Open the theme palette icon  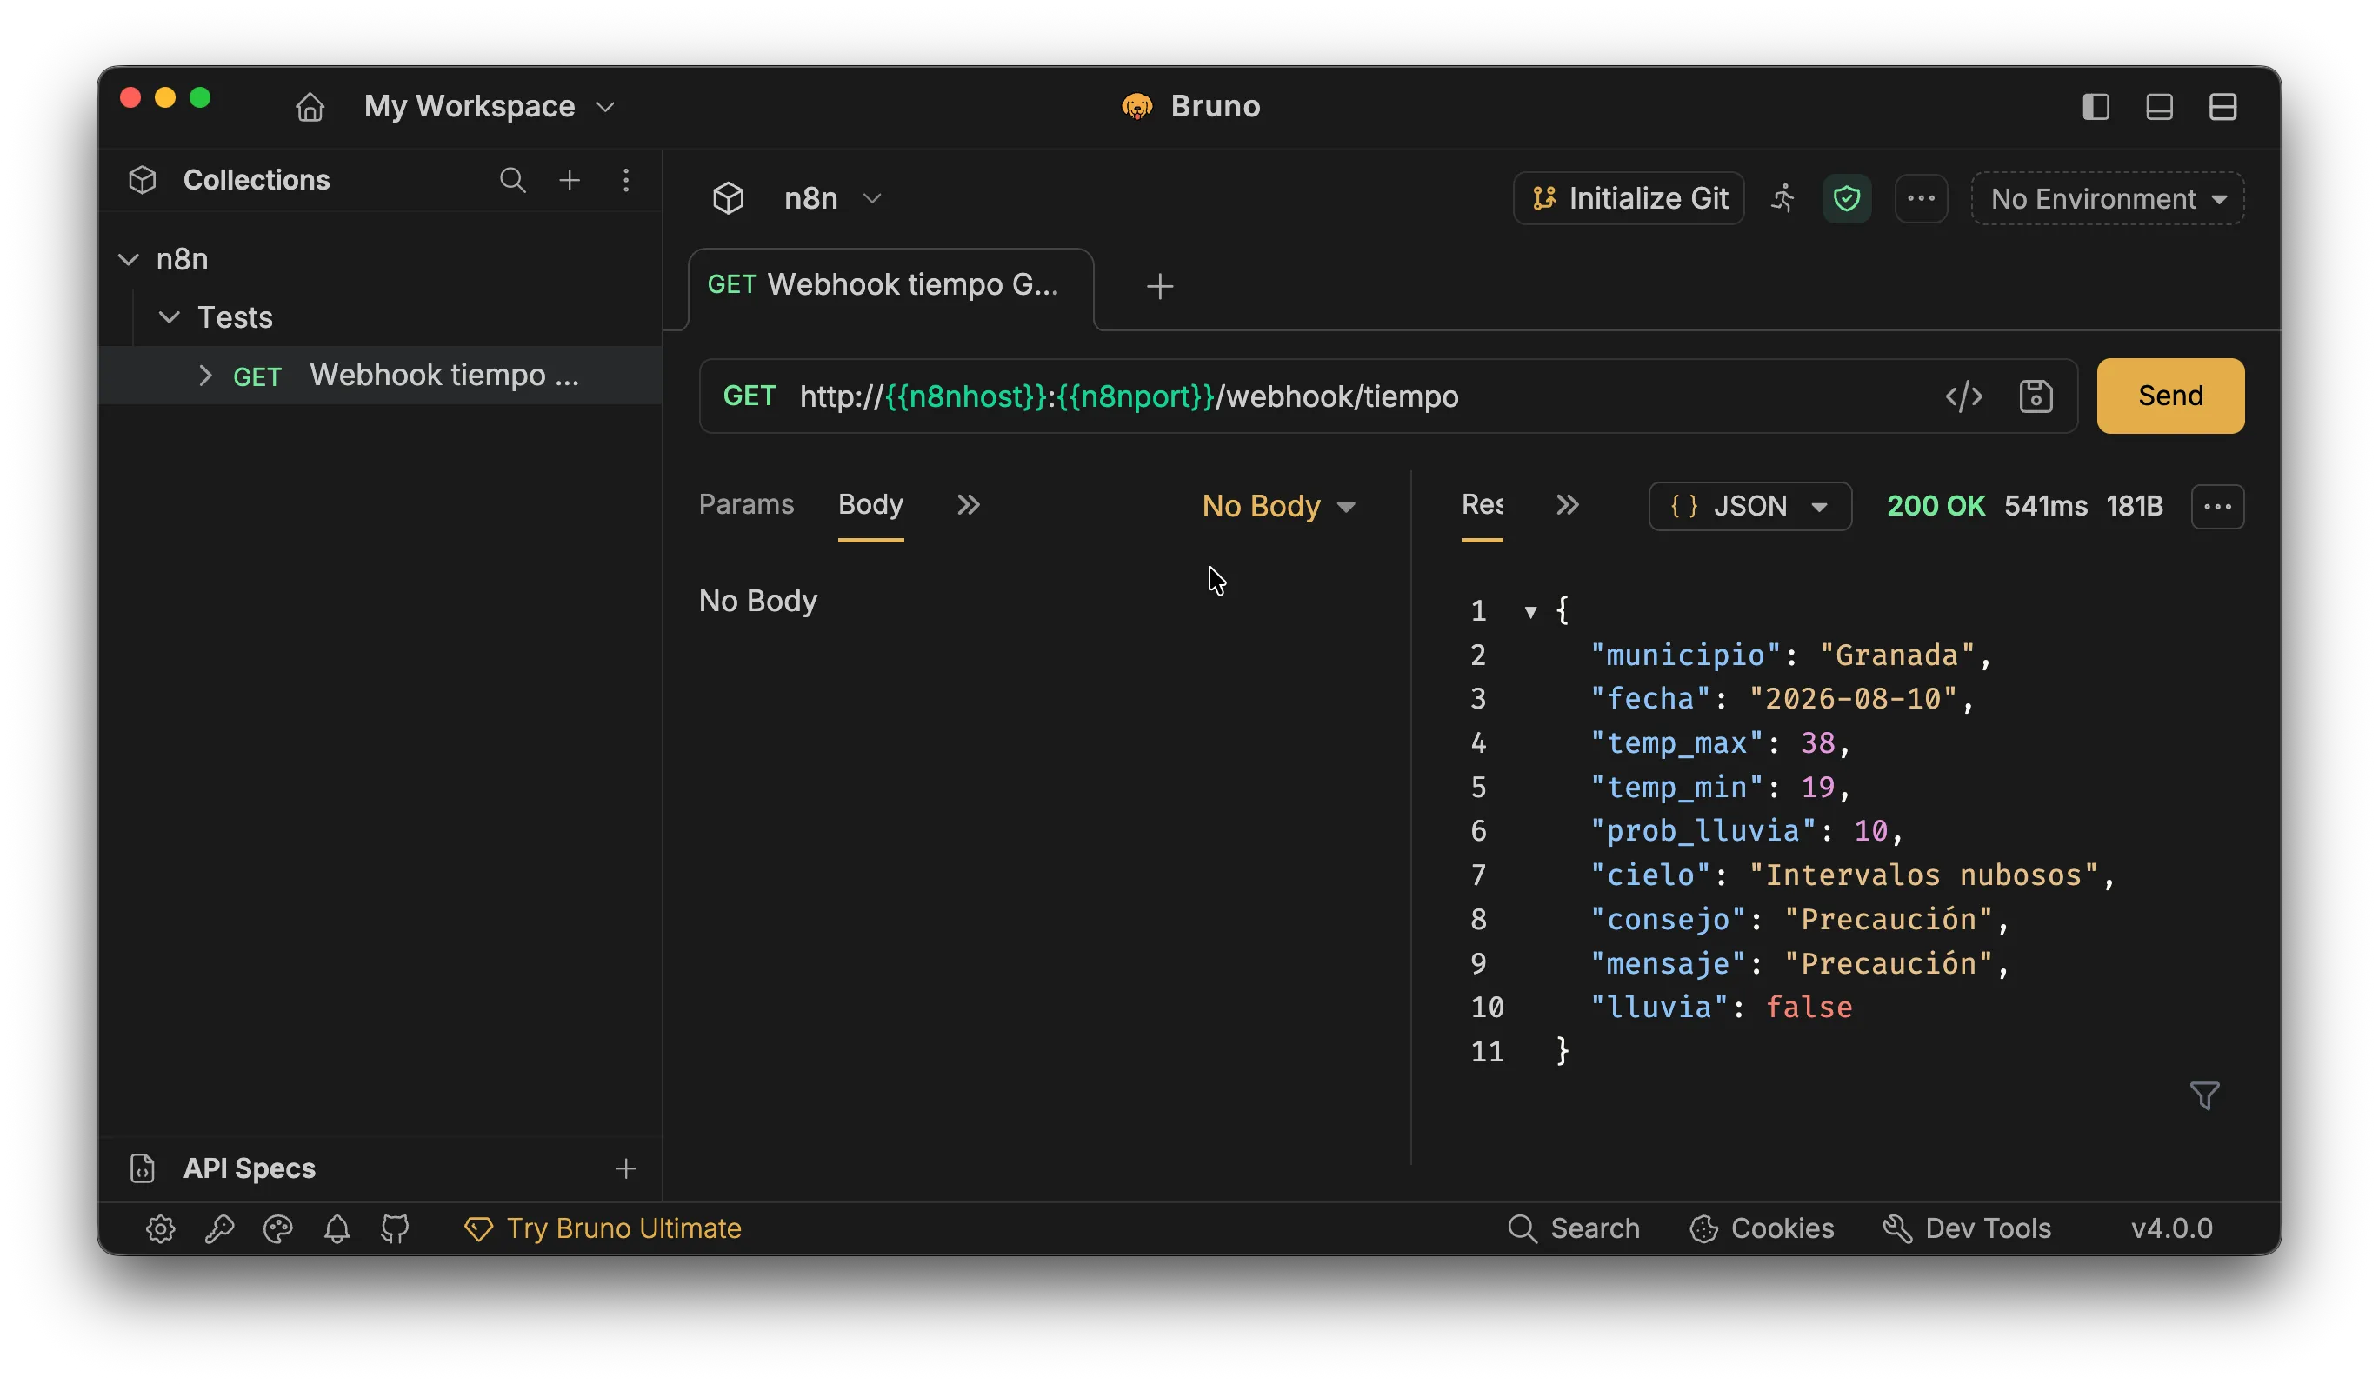[277, 1229]
